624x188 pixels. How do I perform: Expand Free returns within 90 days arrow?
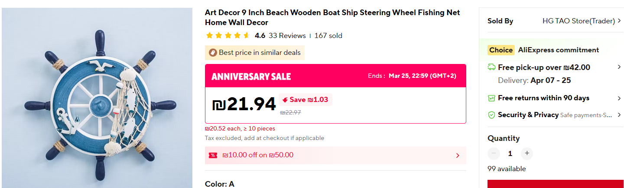(619, 98)
